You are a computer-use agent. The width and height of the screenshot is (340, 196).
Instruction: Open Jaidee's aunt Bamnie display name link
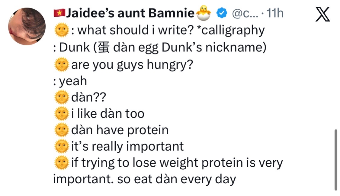[x=130, y=13]
